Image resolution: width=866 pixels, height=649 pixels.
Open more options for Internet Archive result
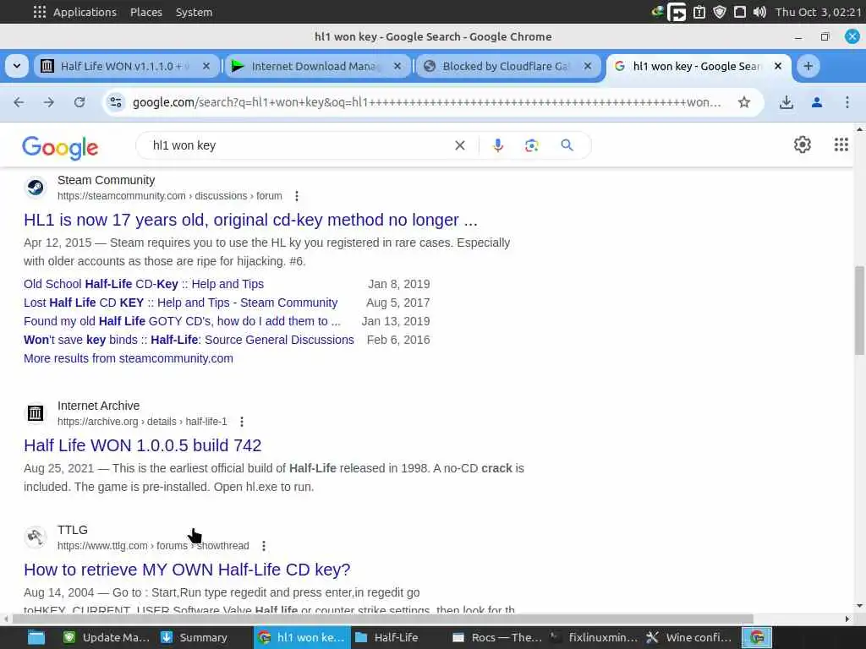point(241,422)
